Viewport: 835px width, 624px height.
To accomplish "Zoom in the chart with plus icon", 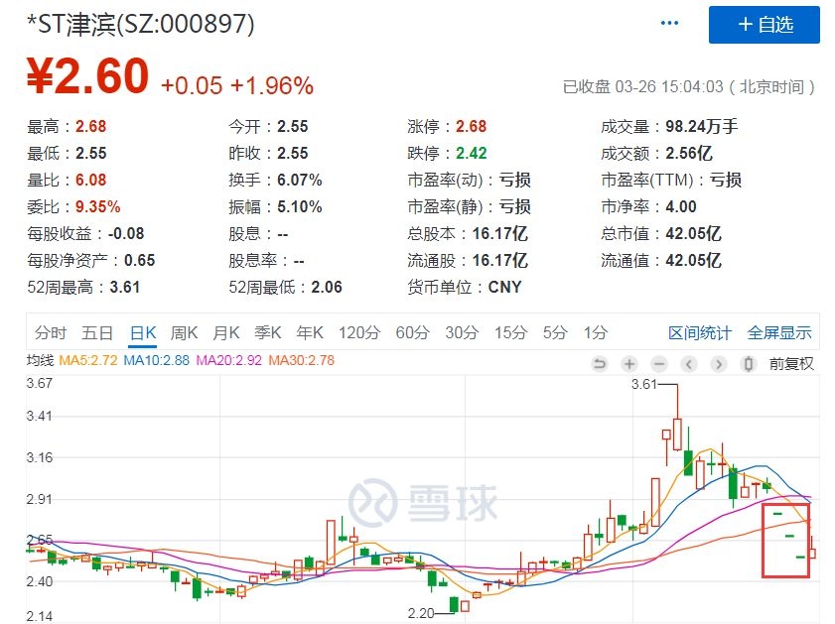I will [x=629, y=364].
